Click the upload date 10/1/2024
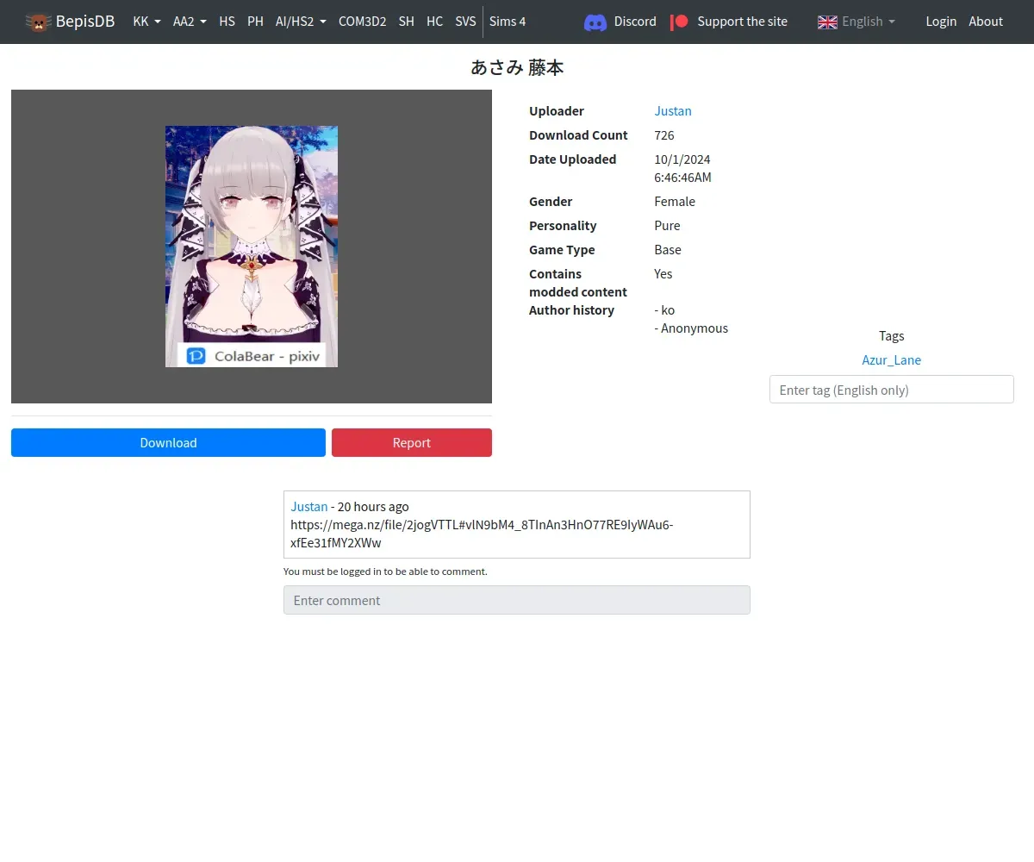 click(682, 159)
